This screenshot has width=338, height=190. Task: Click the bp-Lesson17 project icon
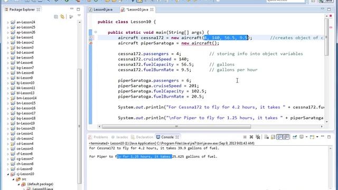coord(13,113)
